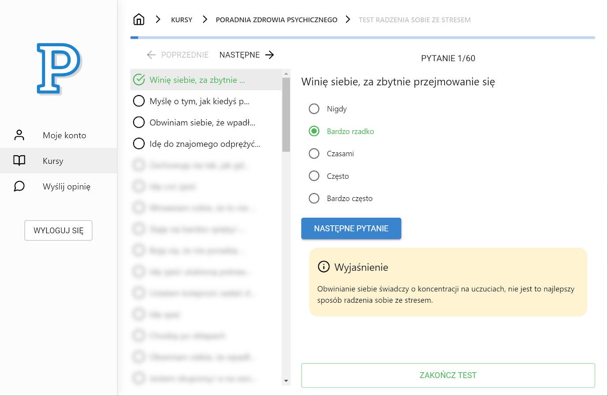Click the green checkmark on first question
Viewport: 608px width, 396px height.
(x=139, y=80)
